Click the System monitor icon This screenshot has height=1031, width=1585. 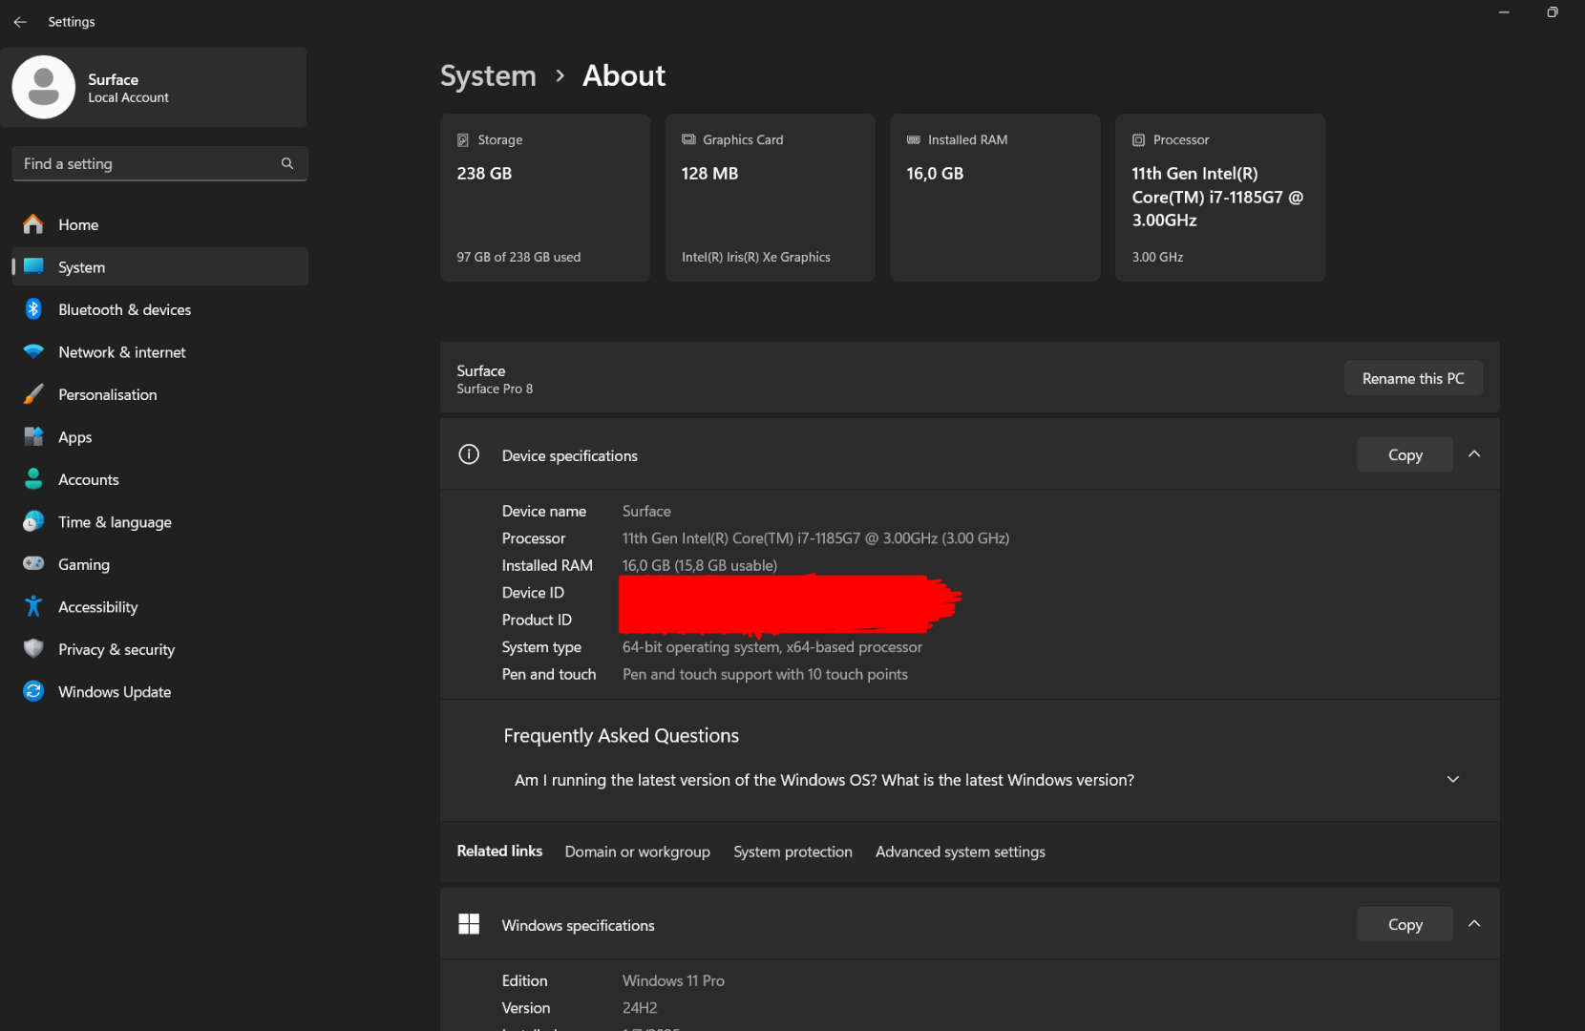tap(33, 266)
